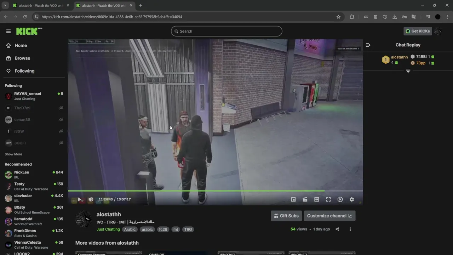Screen dimensions: 453x255
Task: Open FrankDimes recommended channel
Action: (x=34, y=233)
